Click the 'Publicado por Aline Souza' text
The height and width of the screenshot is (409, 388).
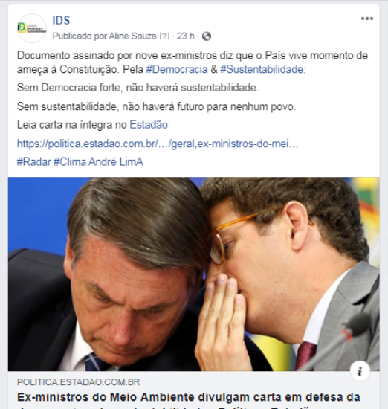104,36
